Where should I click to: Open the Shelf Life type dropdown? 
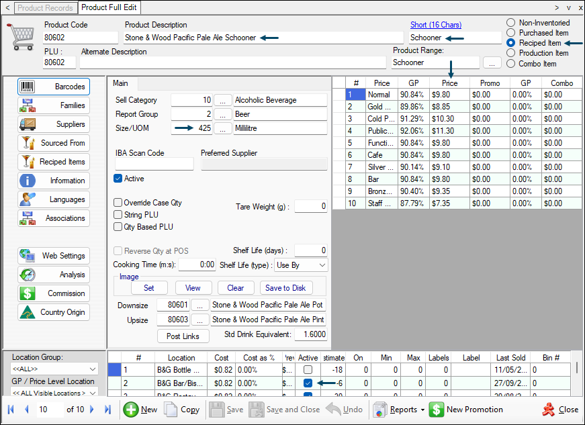(301, 265)
